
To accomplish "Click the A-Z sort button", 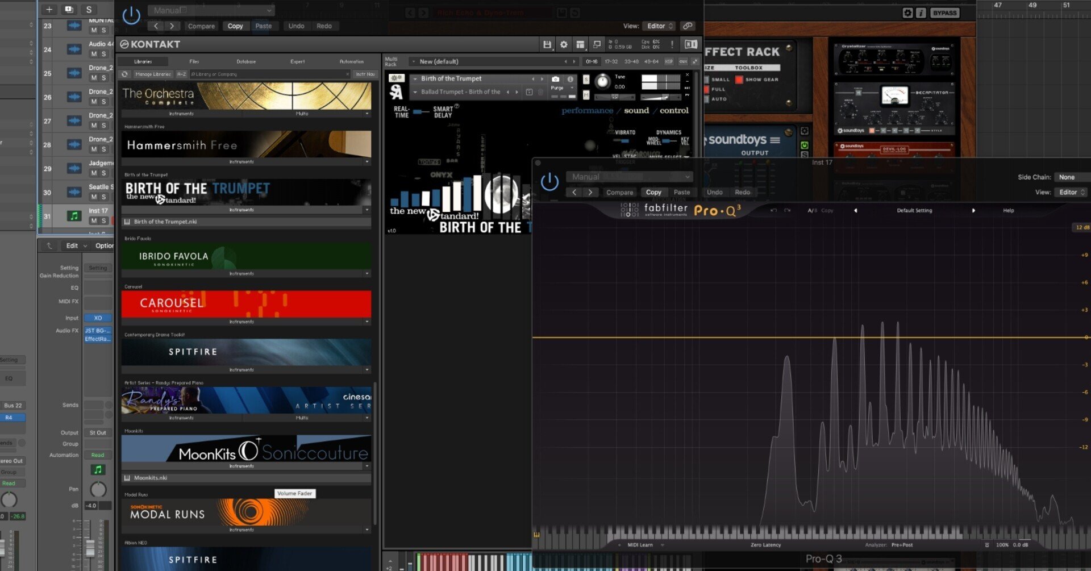I will [x=181, y=74].
